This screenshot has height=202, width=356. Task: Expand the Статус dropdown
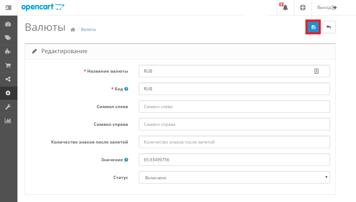click(x=234, y=178)
